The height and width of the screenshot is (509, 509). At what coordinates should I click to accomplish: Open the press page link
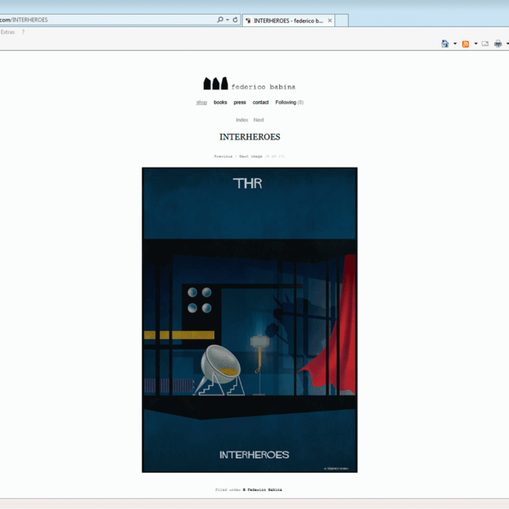[x=240, y=102]
